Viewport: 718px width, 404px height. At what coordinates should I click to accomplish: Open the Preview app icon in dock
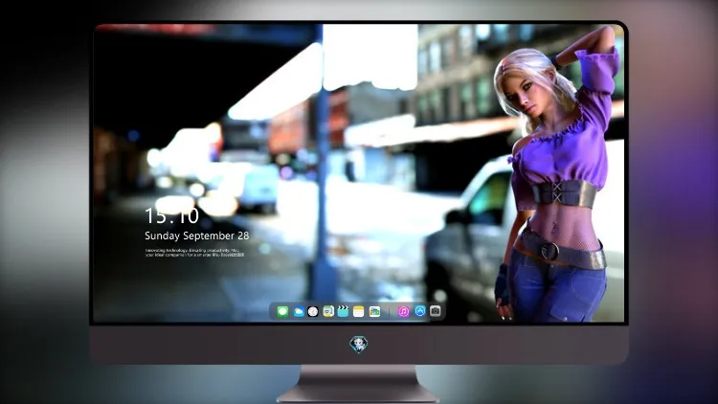pyautogui.click(x=328, y=312)
